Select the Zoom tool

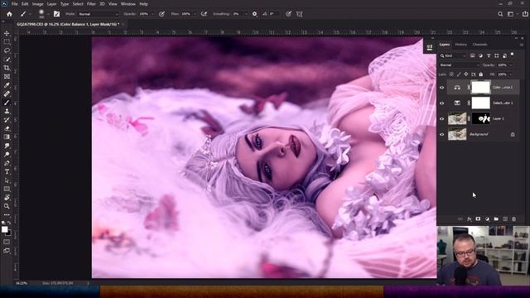(x=7, y=206)
